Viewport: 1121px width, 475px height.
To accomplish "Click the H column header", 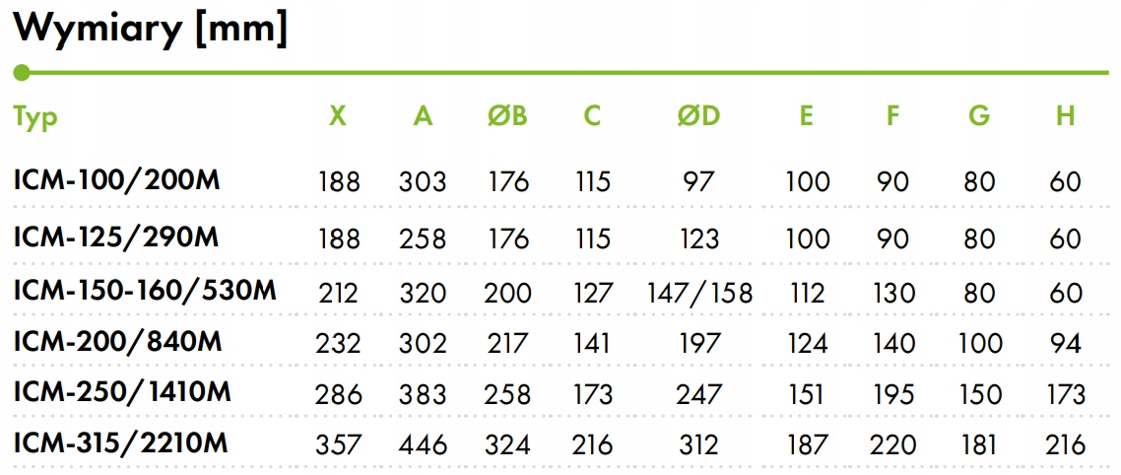I will pyautogui.click(x=1065, y=116).
